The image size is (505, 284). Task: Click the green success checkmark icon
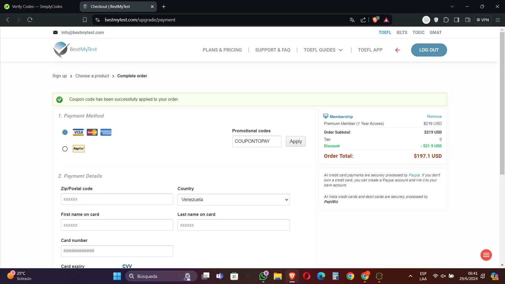(x=60, y=100)
